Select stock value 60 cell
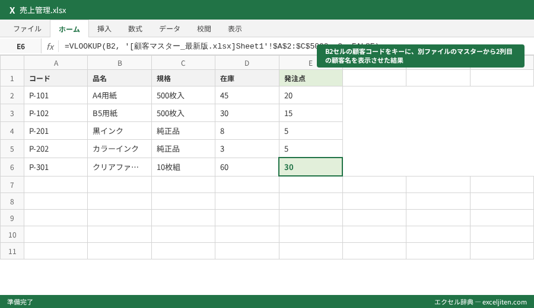The width and height of the screenshot is (534, 308). pyautogui.click(x=247, y=167)
